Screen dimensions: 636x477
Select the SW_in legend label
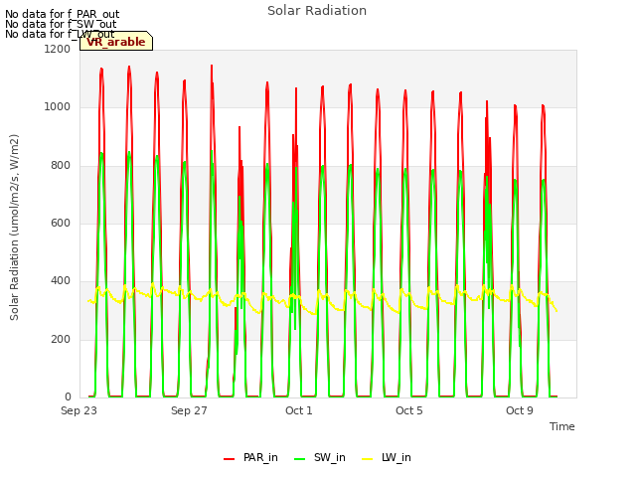[329, 457]
